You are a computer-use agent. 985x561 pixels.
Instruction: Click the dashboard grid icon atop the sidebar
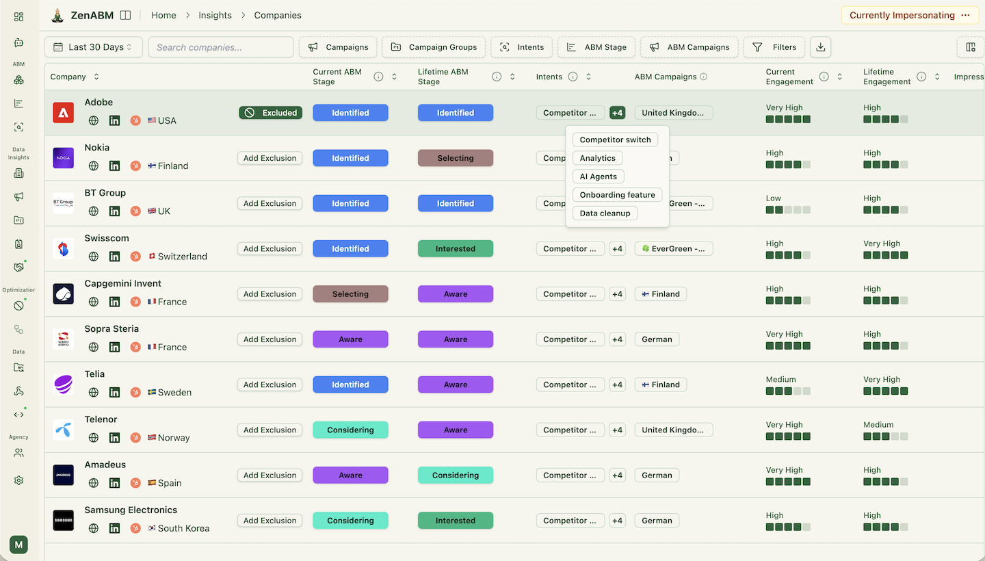pos(18,17)
